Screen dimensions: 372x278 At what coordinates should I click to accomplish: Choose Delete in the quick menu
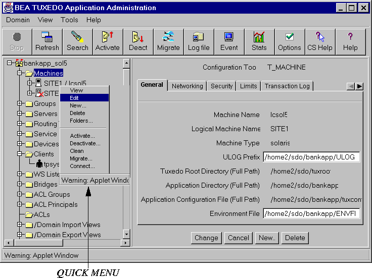[84, 113]
